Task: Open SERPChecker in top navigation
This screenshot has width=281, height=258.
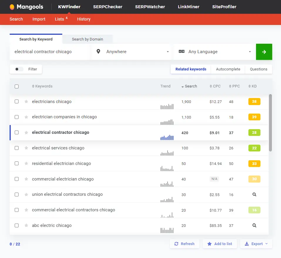Action: tap(107, 7)
